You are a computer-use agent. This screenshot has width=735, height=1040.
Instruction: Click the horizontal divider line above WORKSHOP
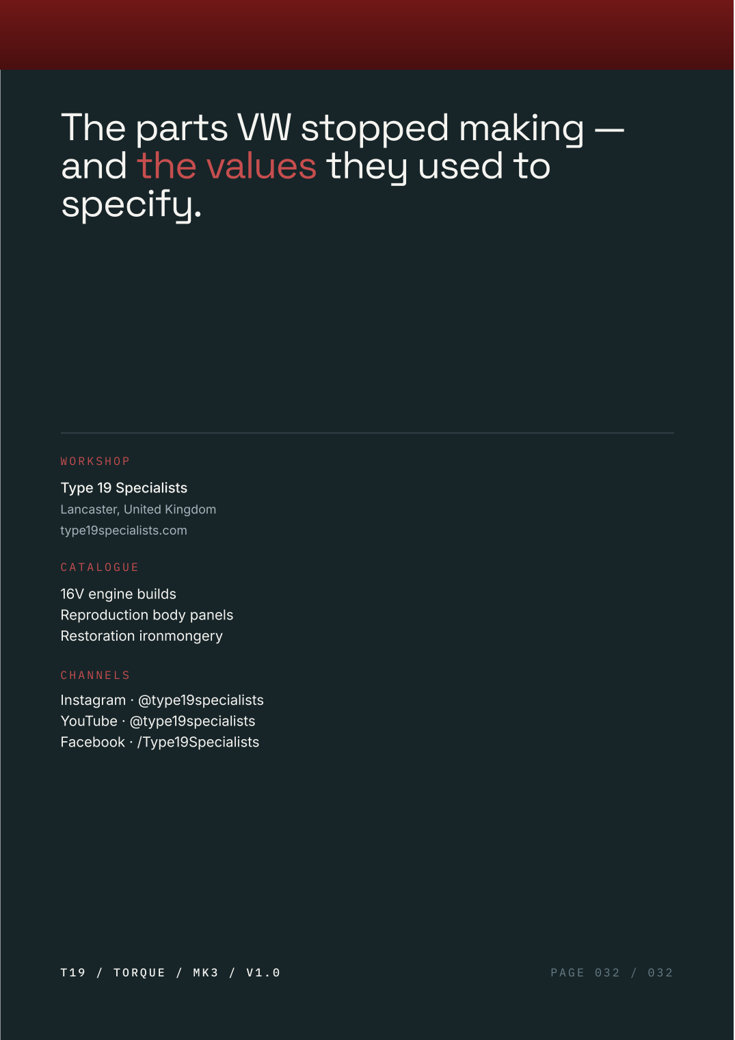coord(367,433)
